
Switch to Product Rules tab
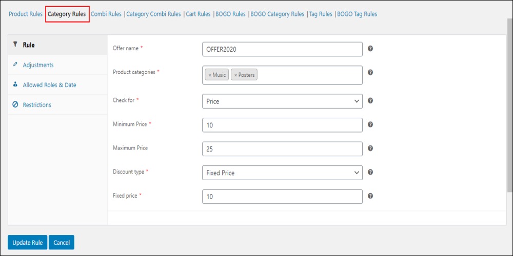pyautogui.click(x=26, y=14)
